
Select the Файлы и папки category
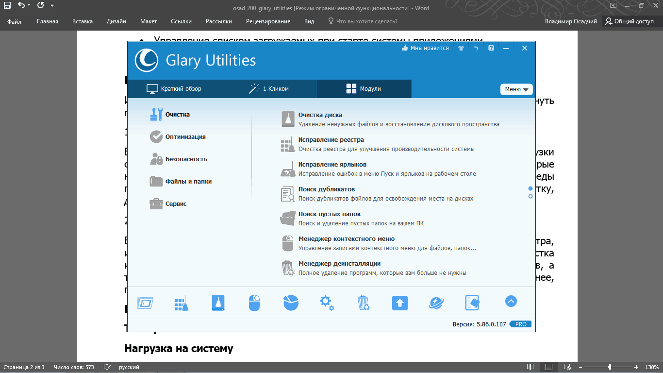point(181,182)
